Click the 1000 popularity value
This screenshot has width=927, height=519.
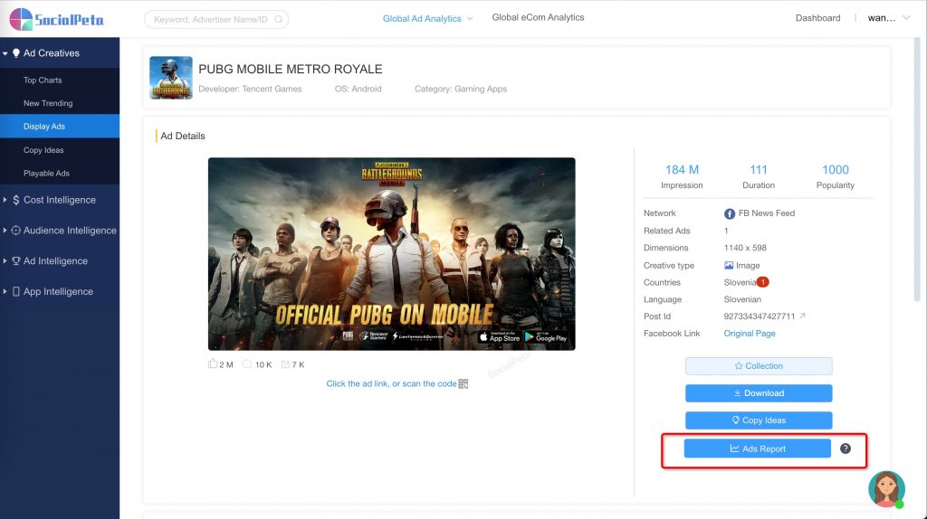tap(836, 170)
